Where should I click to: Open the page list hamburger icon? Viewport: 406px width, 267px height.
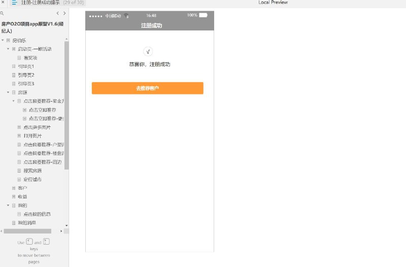pos(14,3)
